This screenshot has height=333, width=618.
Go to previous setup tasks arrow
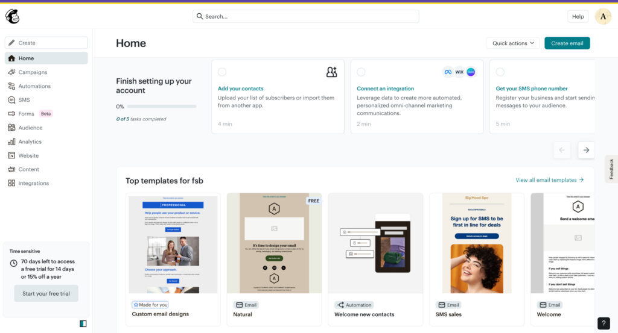tap(562, 150)
